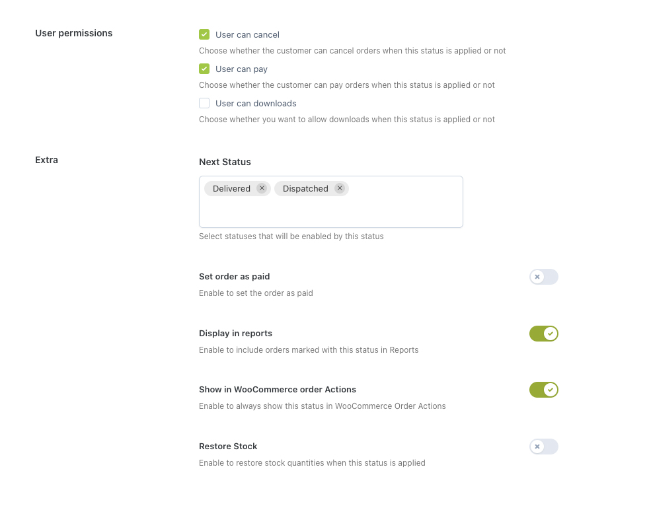Enable the Restore Stock toggle
This screenshot has height=506, width=647.
[543, 447]
